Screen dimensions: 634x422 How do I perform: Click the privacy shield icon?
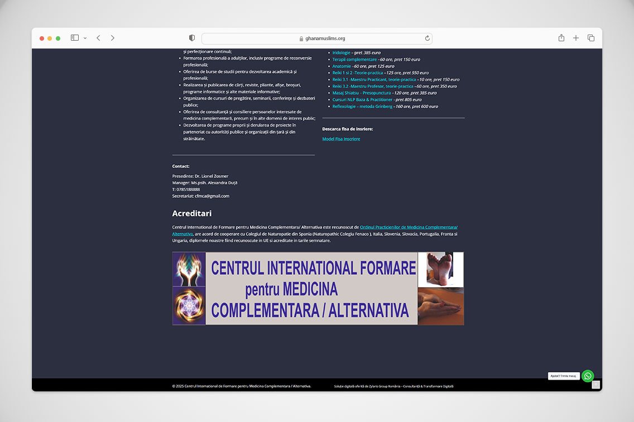tap(192, 38)
